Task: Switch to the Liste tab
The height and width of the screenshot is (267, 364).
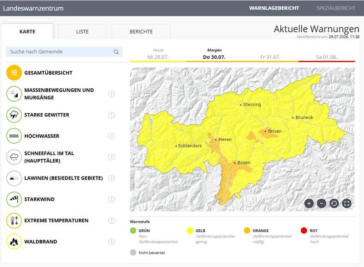Action: (82, 31)
